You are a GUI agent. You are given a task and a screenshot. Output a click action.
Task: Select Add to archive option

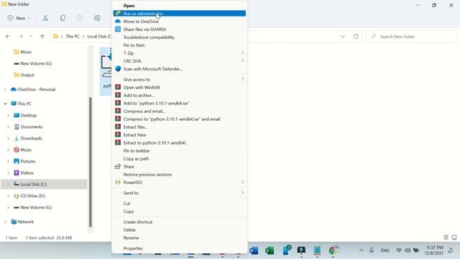tap(180, 96)
